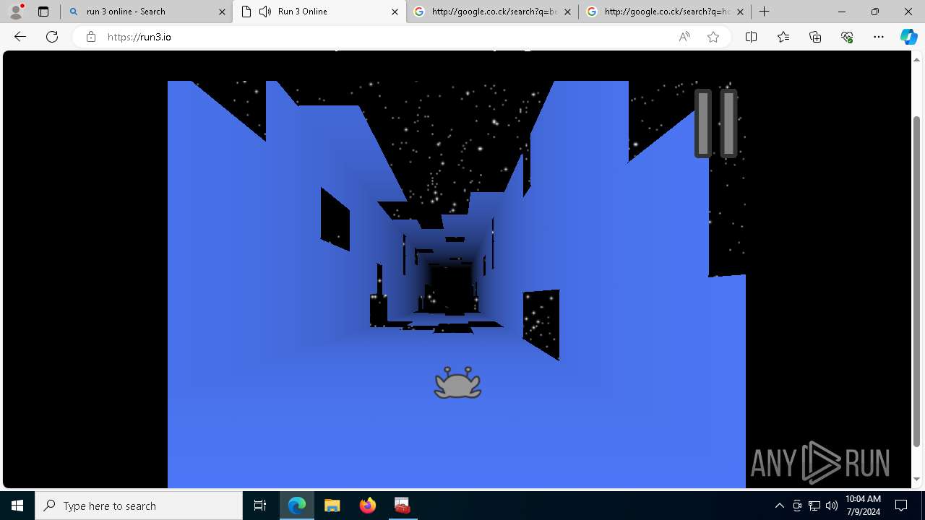
Task: Add this page to favorites
Action: pos(713,37)
